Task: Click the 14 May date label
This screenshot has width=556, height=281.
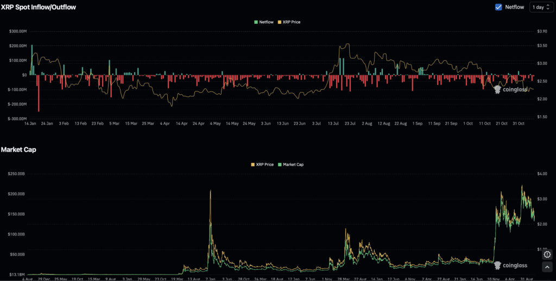Action: coord(232,124)
